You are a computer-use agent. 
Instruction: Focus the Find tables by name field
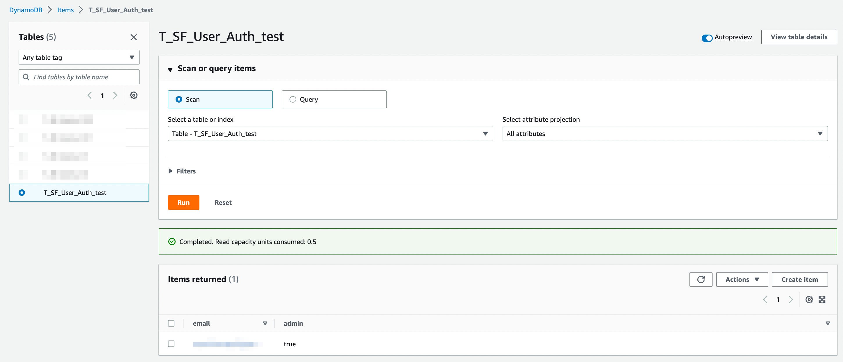[79, 77]
